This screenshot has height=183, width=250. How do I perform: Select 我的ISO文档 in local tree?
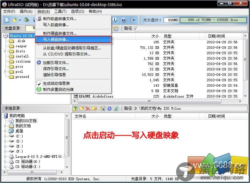pyautogui.click(x=26, y=121)
